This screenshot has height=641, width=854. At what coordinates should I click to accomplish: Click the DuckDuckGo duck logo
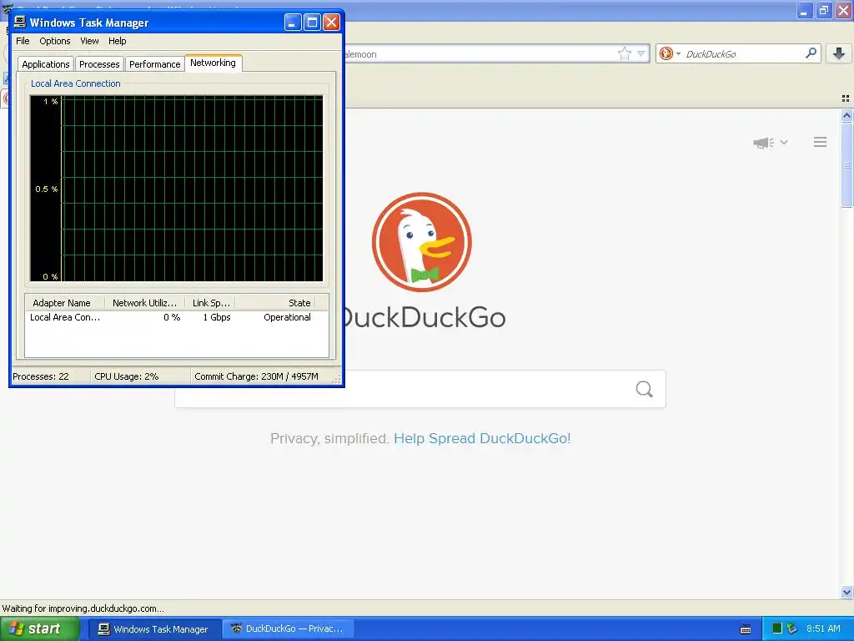[x=421, y=242]
